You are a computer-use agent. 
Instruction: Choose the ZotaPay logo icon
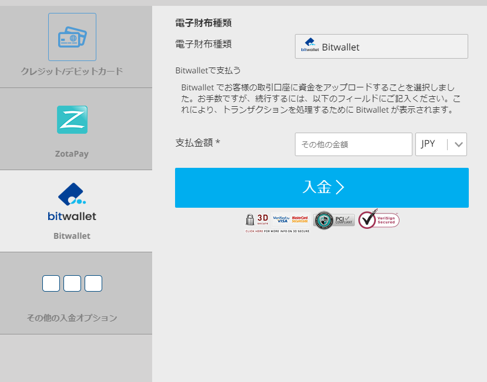coord(72,120)
